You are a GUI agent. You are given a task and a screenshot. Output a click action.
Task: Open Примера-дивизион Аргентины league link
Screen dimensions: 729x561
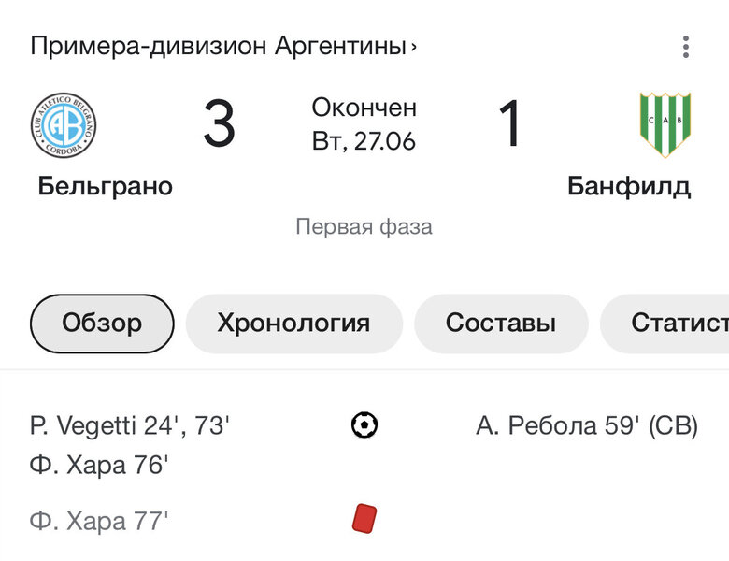point(218,46)
